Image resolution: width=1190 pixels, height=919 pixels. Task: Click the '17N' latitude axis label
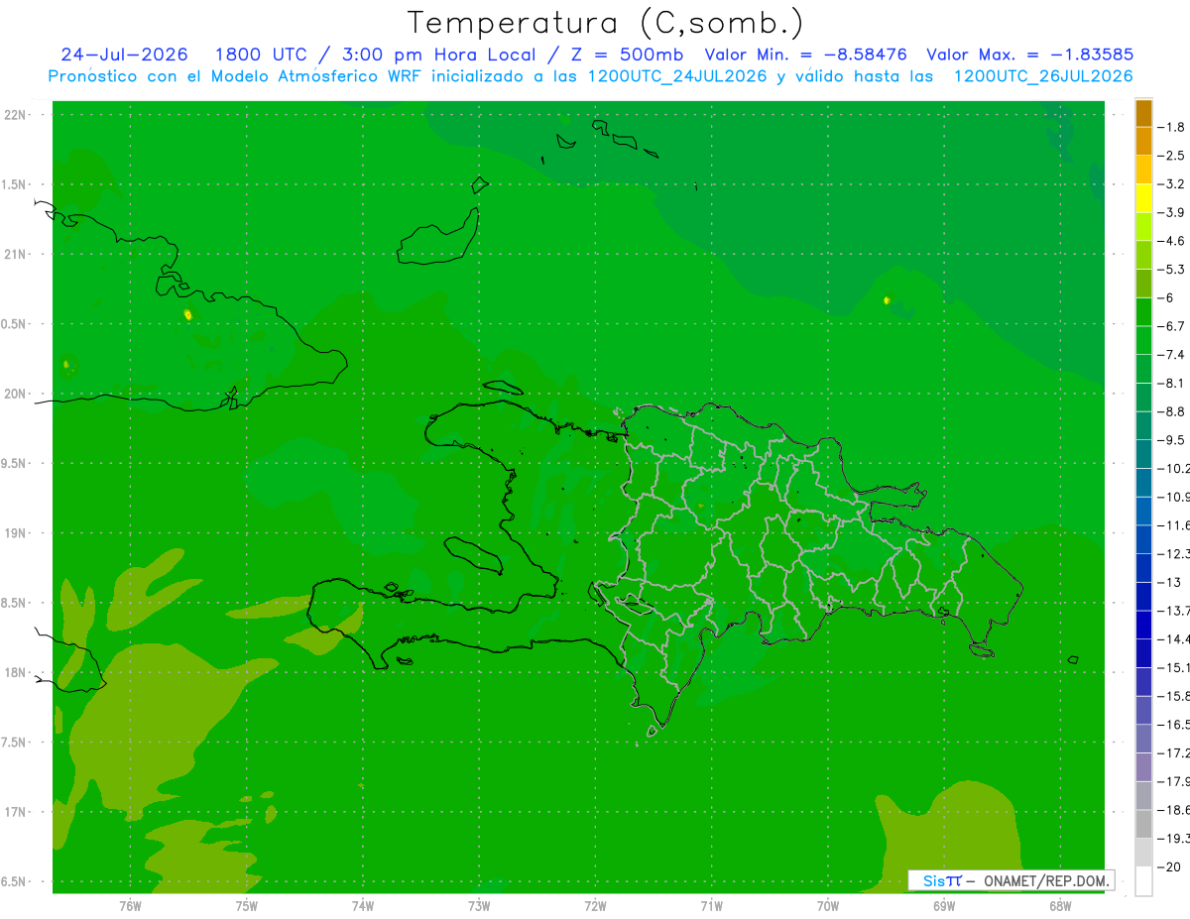pos(17,812)
